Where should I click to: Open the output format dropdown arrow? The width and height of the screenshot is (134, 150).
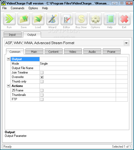[126, 43]
